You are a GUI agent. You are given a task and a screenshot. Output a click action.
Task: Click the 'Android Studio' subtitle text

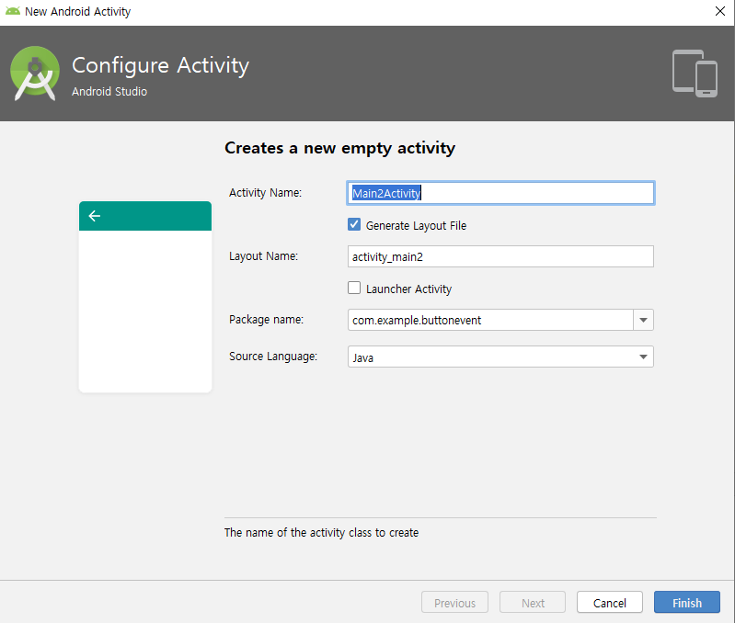click(109, 91)
